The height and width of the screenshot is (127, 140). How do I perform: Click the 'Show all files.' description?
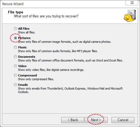pos(27,32)
